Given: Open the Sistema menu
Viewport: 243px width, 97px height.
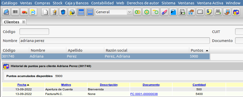Looking at the screenshot, I should click(168, 3).
